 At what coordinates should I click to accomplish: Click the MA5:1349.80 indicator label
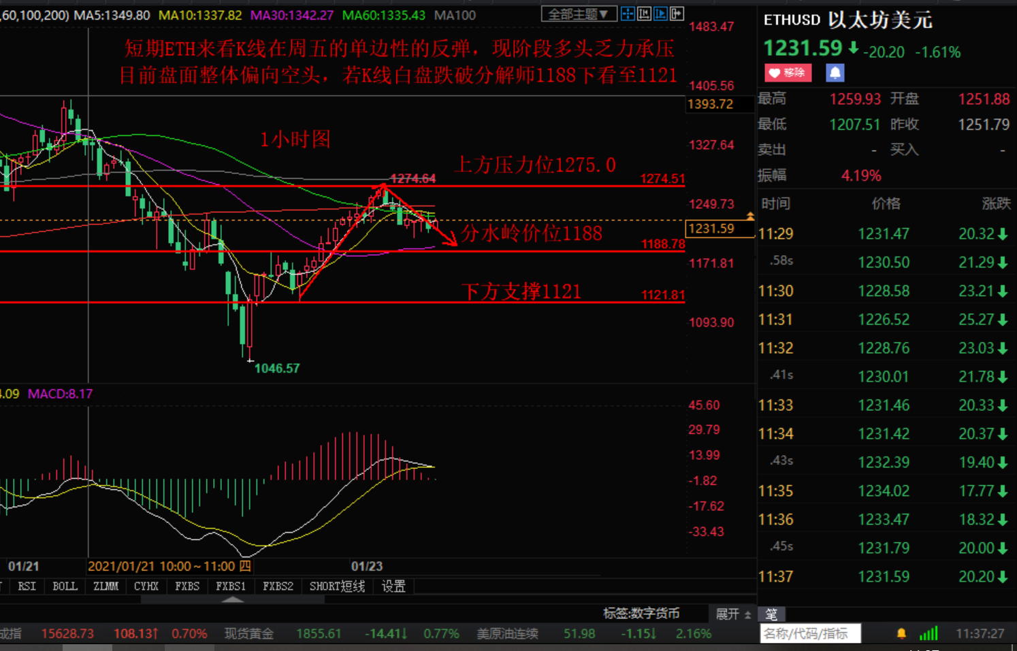112,15
